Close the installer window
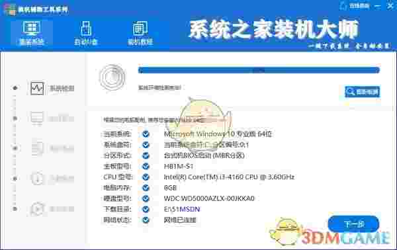Viewport: 397px width, 250px height. (x=390, y=5)
